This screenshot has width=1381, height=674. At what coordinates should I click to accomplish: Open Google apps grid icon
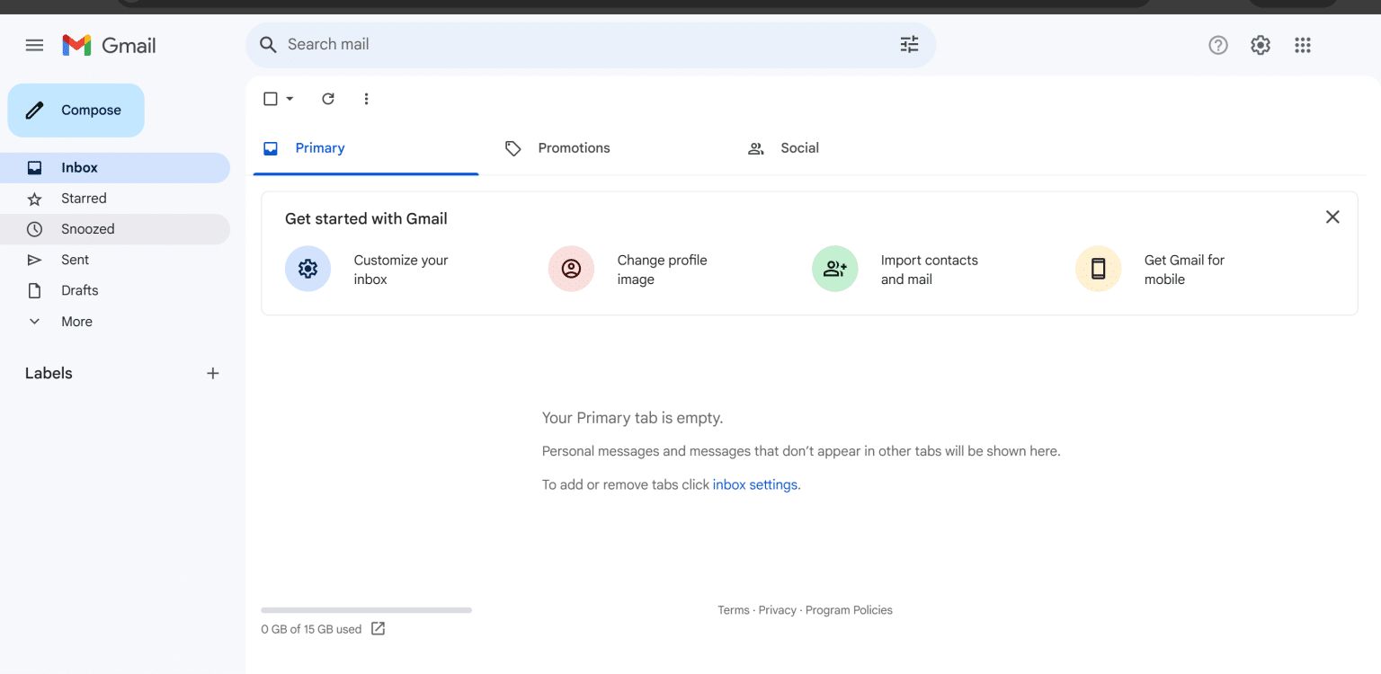[x=1302, y=45]
